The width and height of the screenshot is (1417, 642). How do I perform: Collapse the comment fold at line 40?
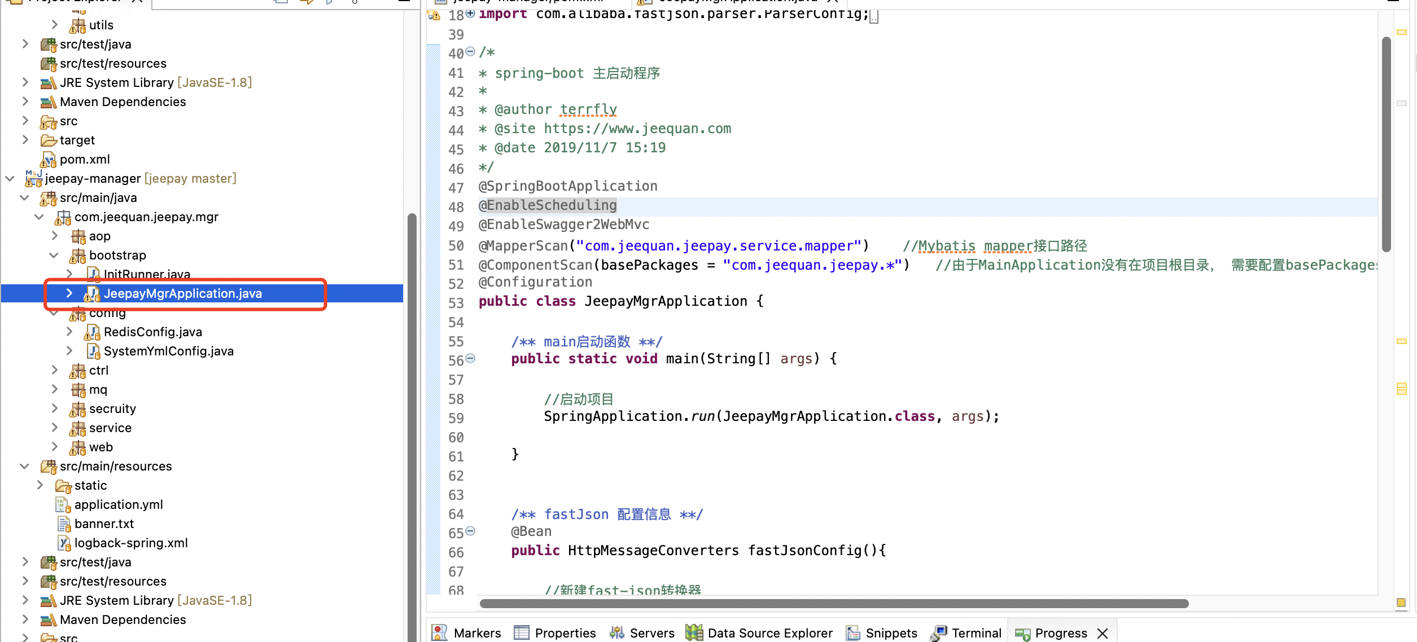470,52
